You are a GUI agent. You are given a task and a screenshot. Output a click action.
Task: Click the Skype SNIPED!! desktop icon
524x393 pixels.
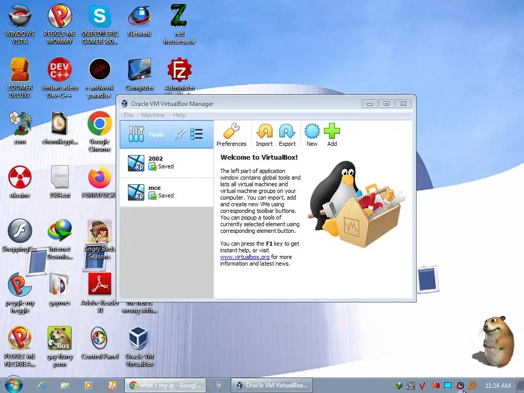[100, 24]
